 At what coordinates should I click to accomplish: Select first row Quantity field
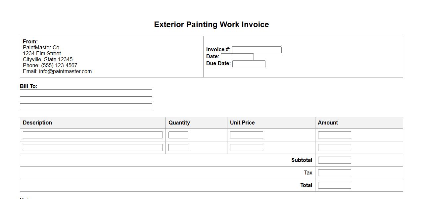coord(178,135)
